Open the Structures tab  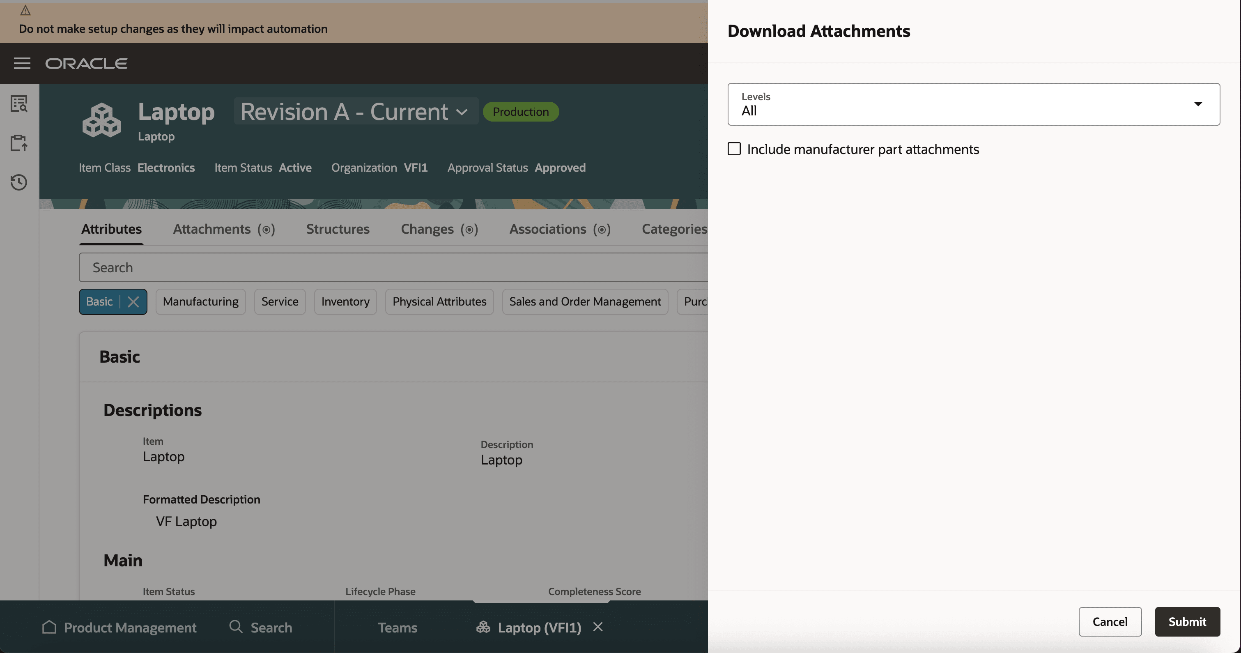(x=337, y=229)
